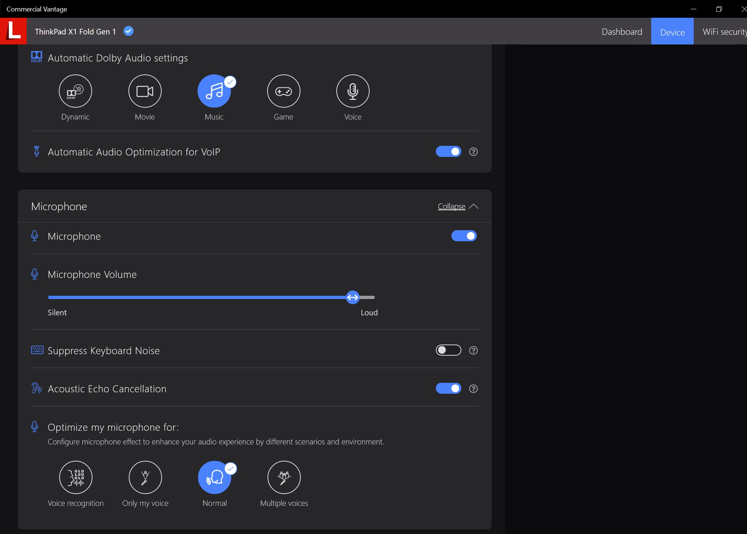Collapse the Microphone section chevron

tap(474, 206)
